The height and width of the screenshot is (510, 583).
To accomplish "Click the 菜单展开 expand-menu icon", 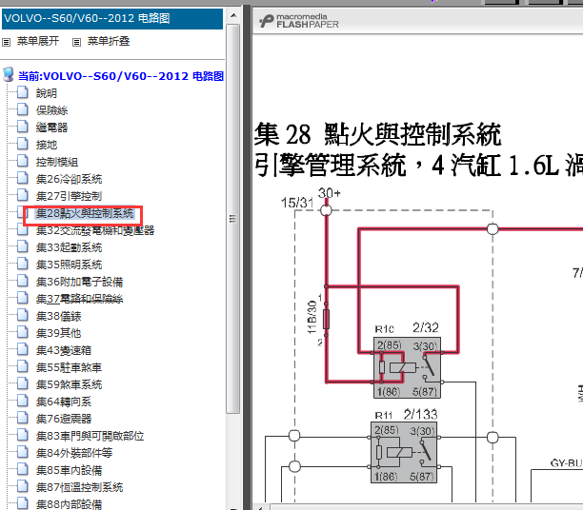I will coord(6,42).
